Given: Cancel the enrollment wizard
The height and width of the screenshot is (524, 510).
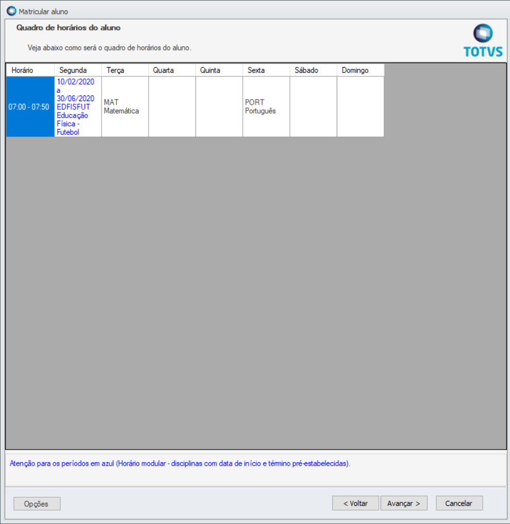Looking at the screenshot, I should click(x=459, y=503).
